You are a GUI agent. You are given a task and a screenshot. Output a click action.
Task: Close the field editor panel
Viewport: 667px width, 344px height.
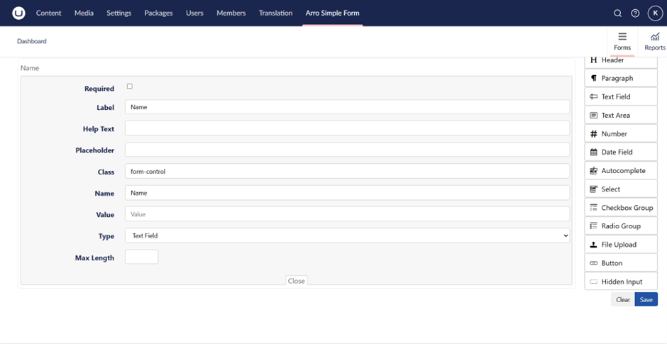297,281
